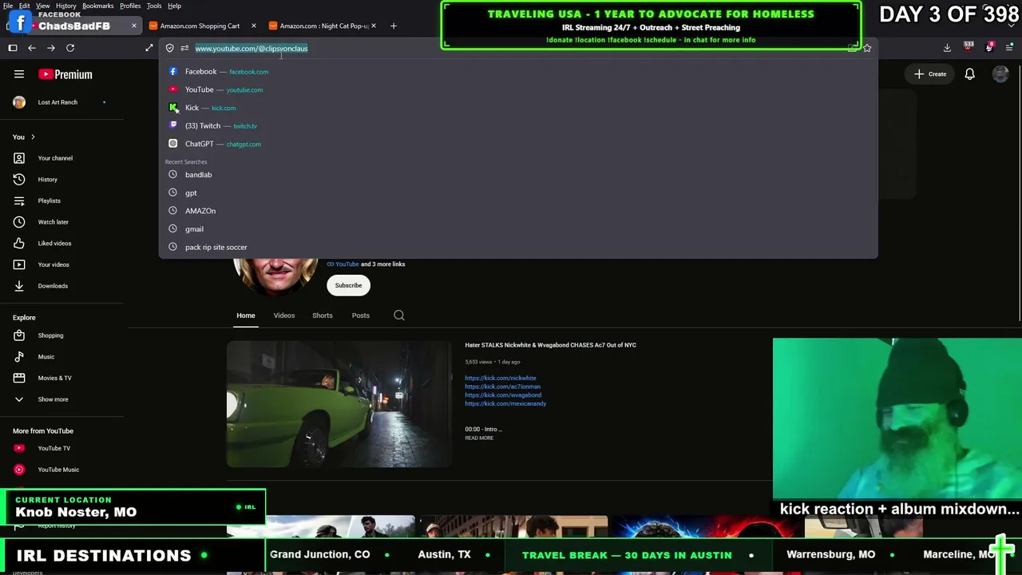Open Your videos in the sidebar
This screenshot has width=1022, height=575.
click(53, 264)
